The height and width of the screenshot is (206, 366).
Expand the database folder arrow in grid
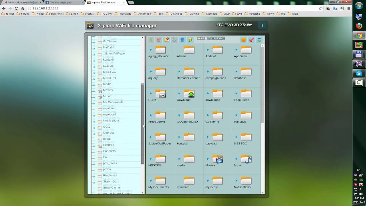236,72
